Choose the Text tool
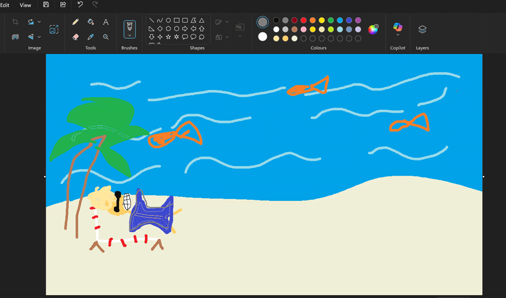506x298 pixels. coord(106,22)
